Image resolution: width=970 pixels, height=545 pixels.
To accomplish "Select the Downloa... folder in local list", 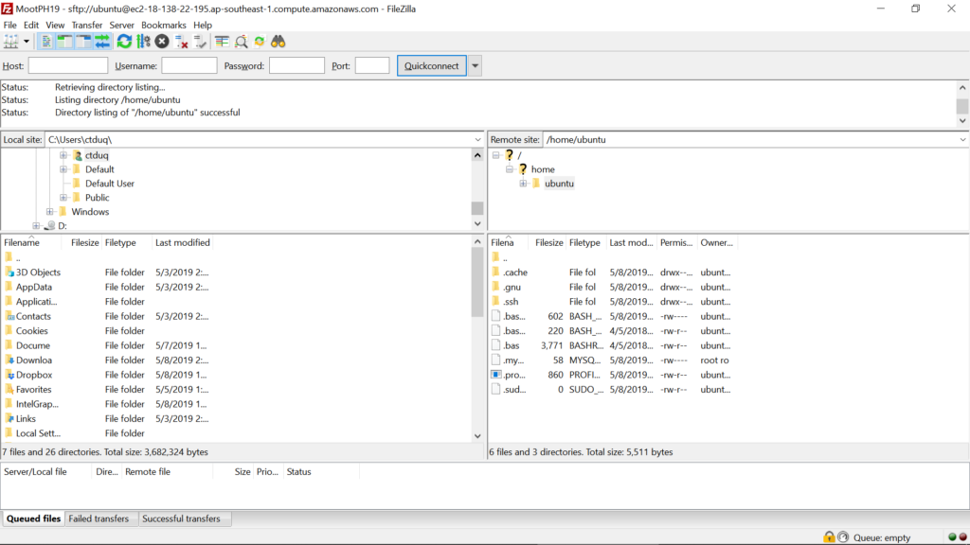I will 34,360.
